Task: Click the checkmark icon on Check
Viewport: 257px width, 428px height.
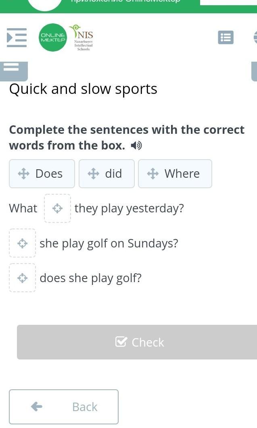Action: pos(121,342)
